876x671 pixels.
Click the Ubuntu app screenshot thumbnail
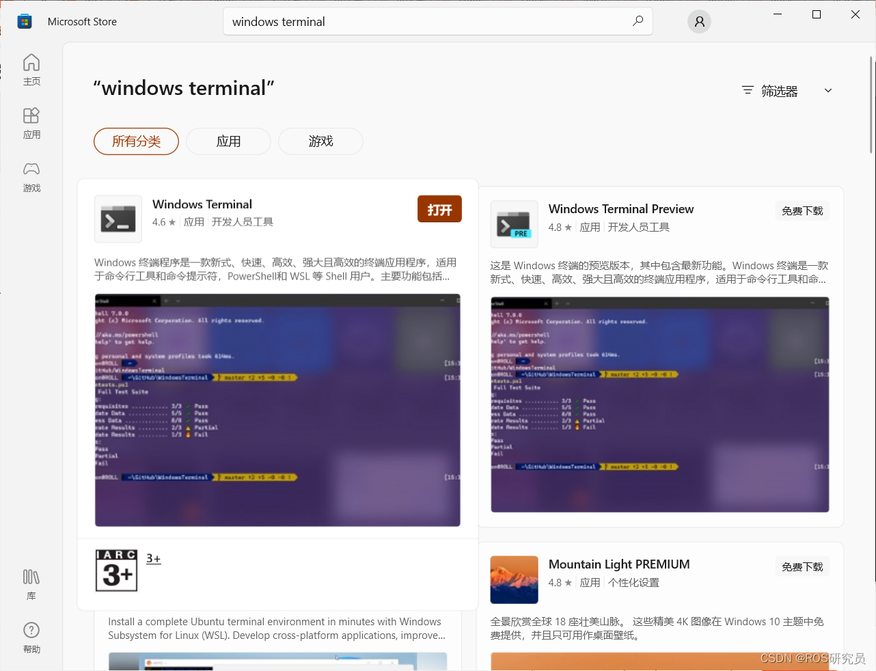pos(277,661)
